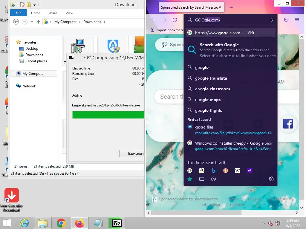The image size is (306, 229).
Task: Click the Windows Start button
Action: [7, 223]
